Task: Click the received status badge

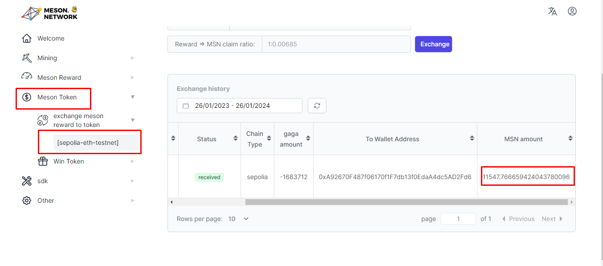Action: [x=209, y=177]
